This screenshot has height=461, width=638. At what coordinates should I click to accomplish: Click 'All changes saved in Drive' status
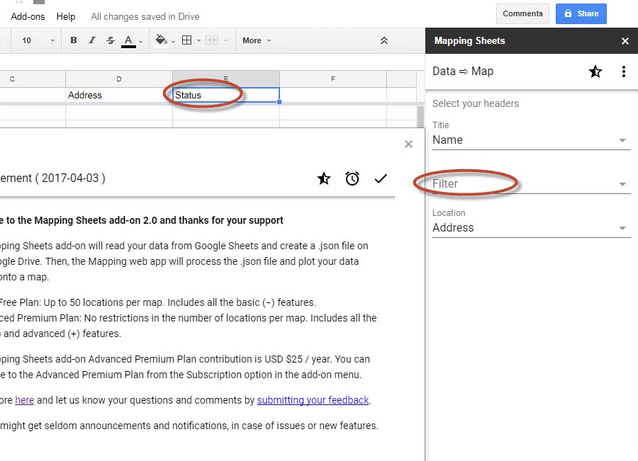(x=145, y=17)
